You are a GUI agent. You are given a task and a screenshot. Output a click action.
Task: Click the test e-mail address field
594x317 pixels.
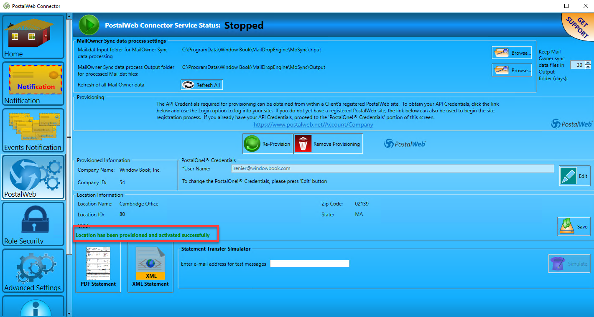(310, 264)
